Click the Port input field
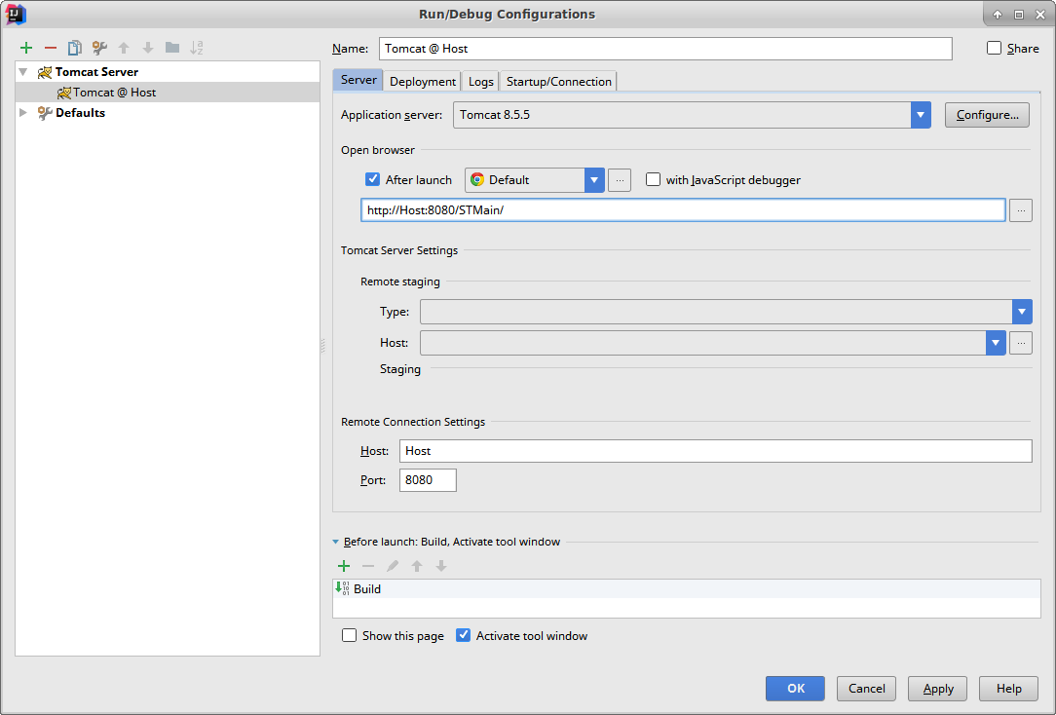The height and width of the screenshot is (715, 1056). pyautogui.click(x=428, y=480)
